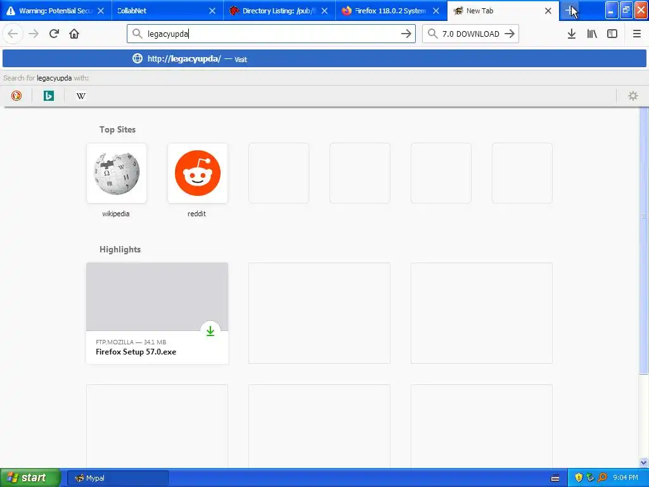
Task: Close the CollabNet tab
Action: click(212, 11)
